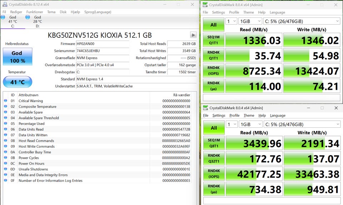The height and width of the screenshot is (205, 343).
Task: Click the Firmware field HP02AN00
Action: 103,44
